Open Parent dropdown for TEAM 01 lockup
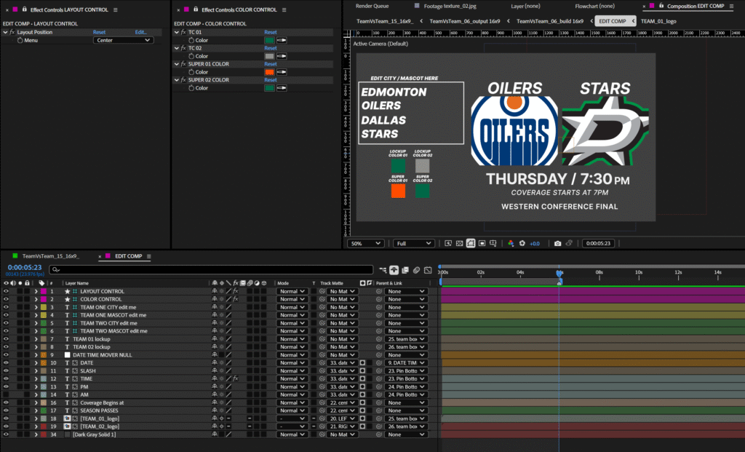Image resolution: width=745 pixels, height=452 pixels. [x=406, y=339]
